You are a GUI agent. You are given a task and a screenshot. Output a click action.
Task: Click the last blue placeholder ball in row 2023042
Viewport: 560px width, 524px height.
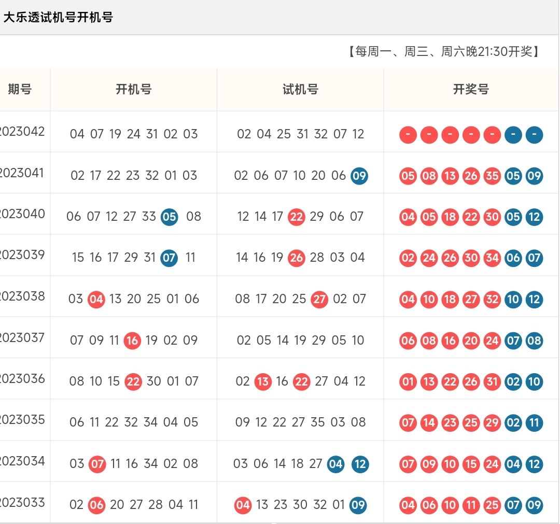click(534, 135)
